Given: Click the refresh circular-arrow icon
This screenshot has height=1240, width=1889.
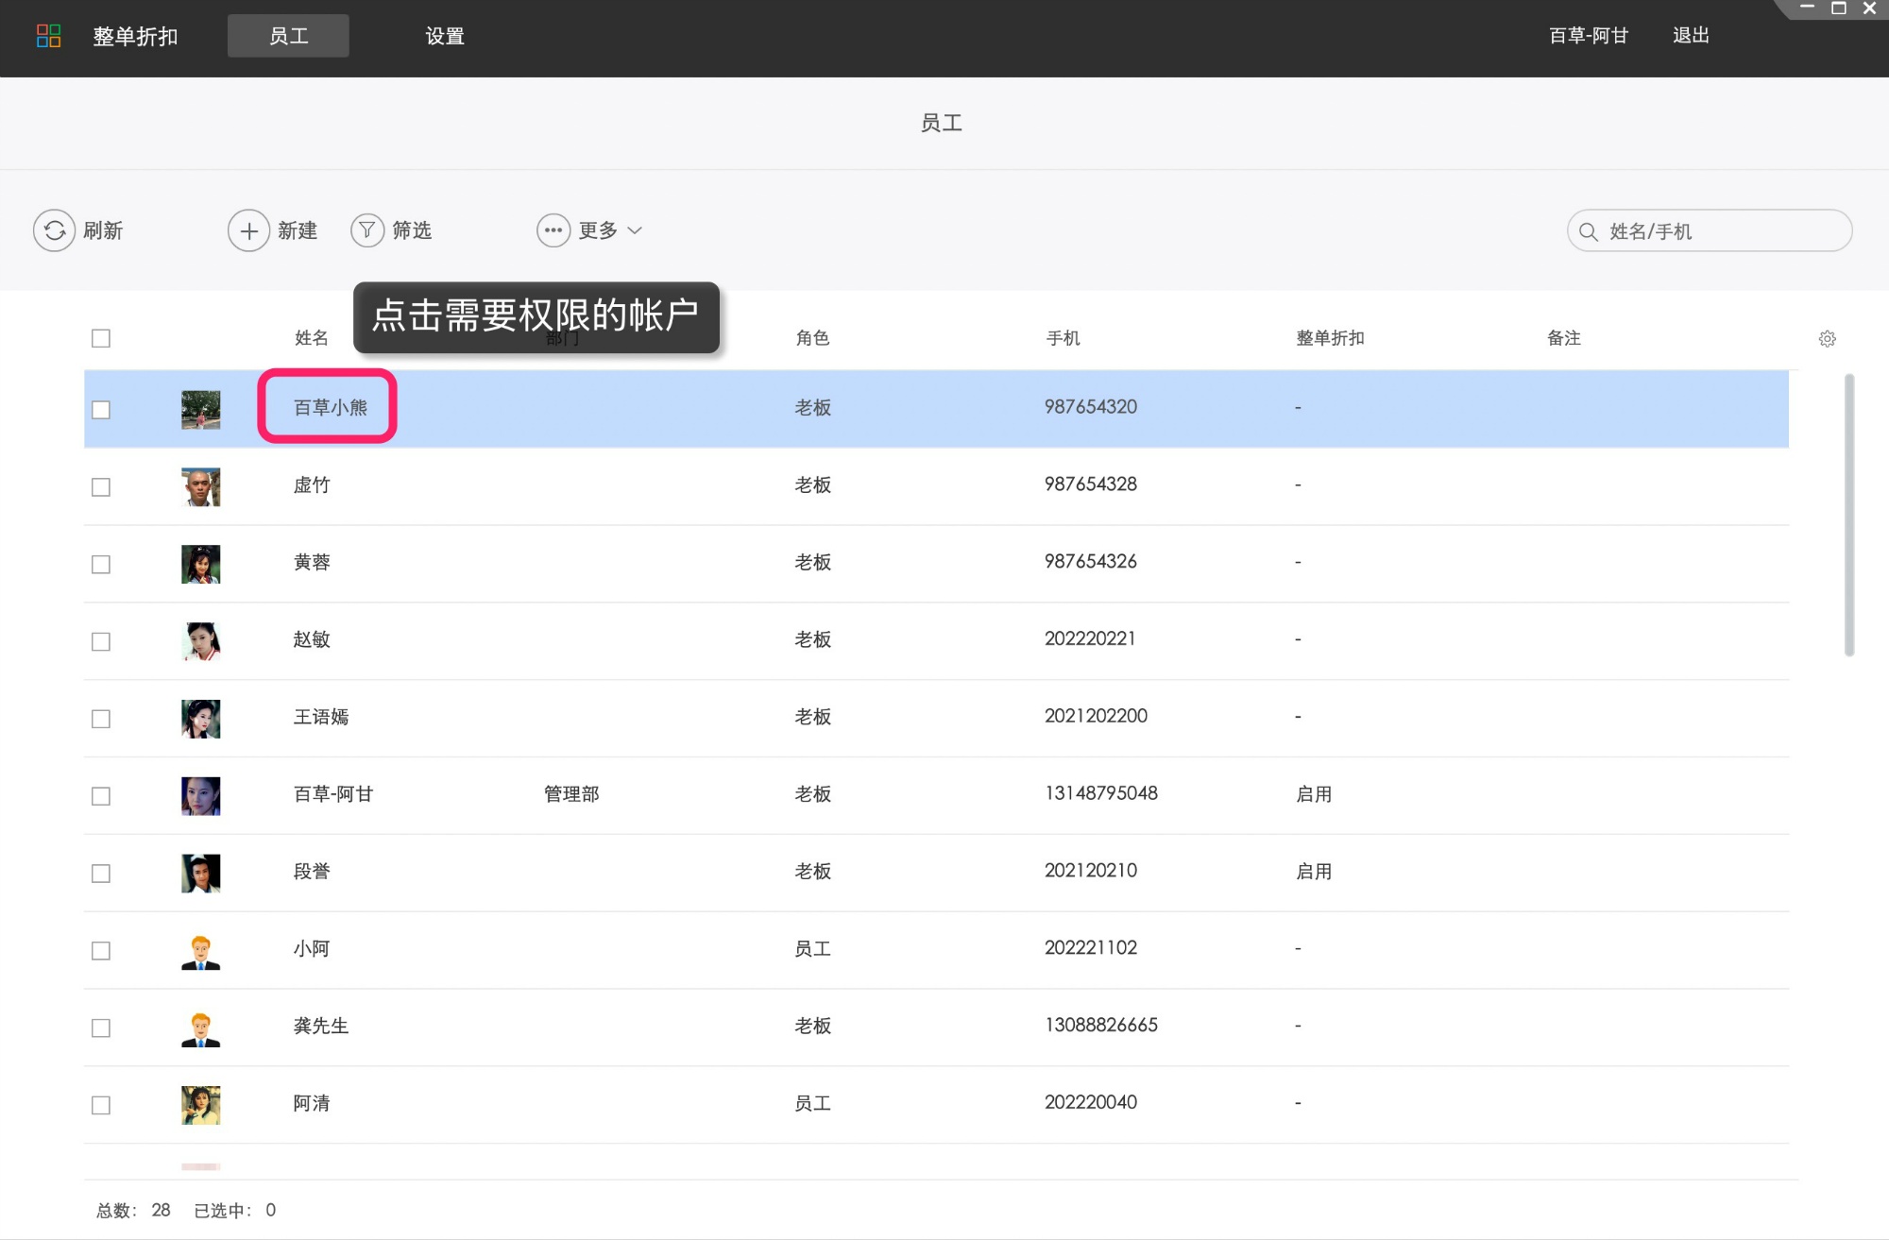Looking at the screenshot, I should 55,230.
